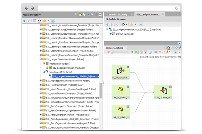Viewport: 202px width, 134px height.
Task: Open search in Model Directory header
Action: tap(76, 15)
